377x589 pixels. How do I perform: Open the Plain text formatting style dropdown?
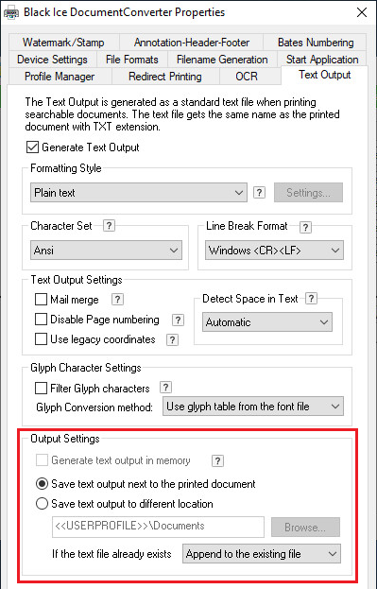[139, 193]
